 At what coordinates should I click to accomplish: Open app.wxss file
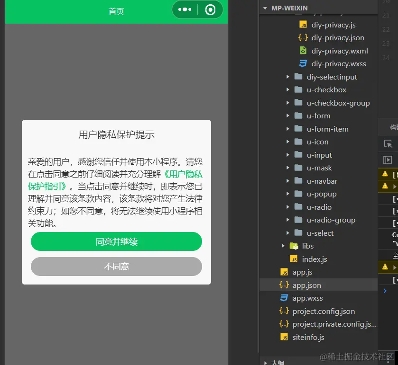click(307, 298)
